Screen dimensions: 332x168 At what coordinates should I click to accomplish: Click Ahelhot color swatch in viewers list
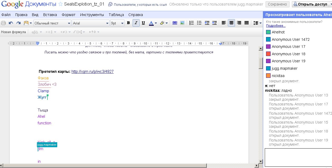pos(268,32)
